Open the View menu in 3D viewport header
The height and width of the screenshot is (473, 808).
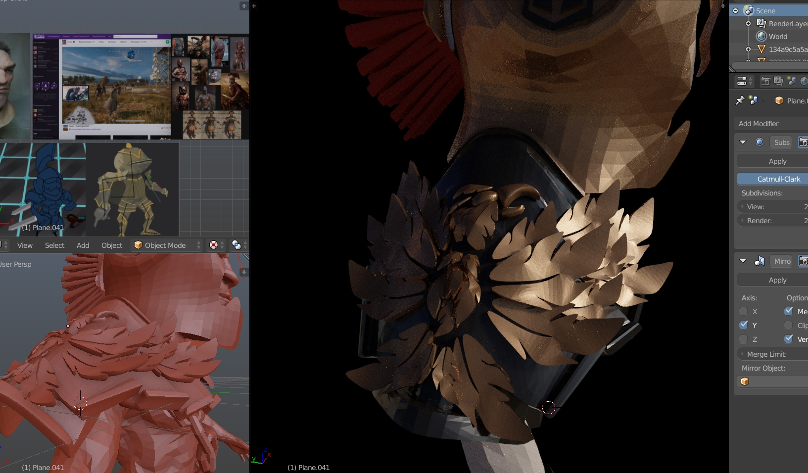pos(25,245)
